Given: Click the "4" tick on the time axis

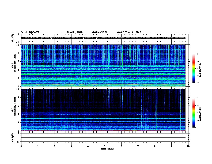Looking at the screenshot, I should pos(88,146).
